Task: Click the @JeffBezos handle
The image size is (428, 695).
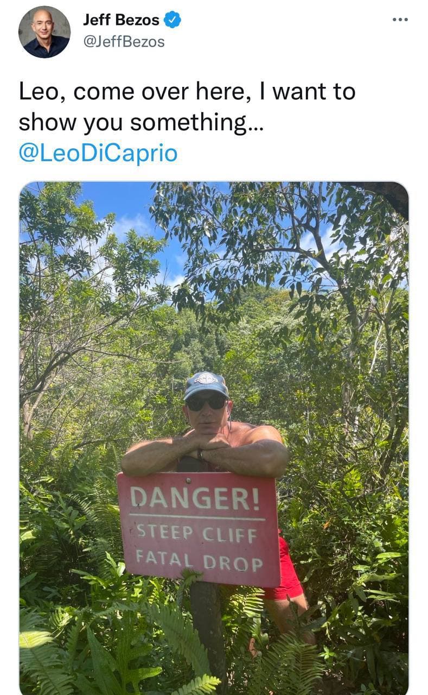Action: pos(124,42)
